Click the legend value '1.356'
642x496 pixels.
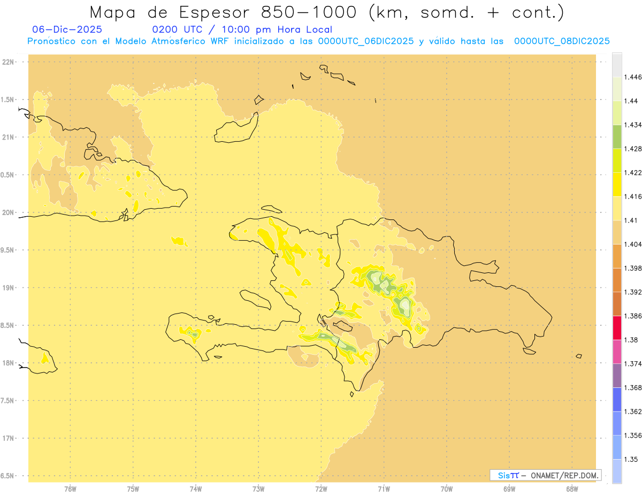pos(632,436)
